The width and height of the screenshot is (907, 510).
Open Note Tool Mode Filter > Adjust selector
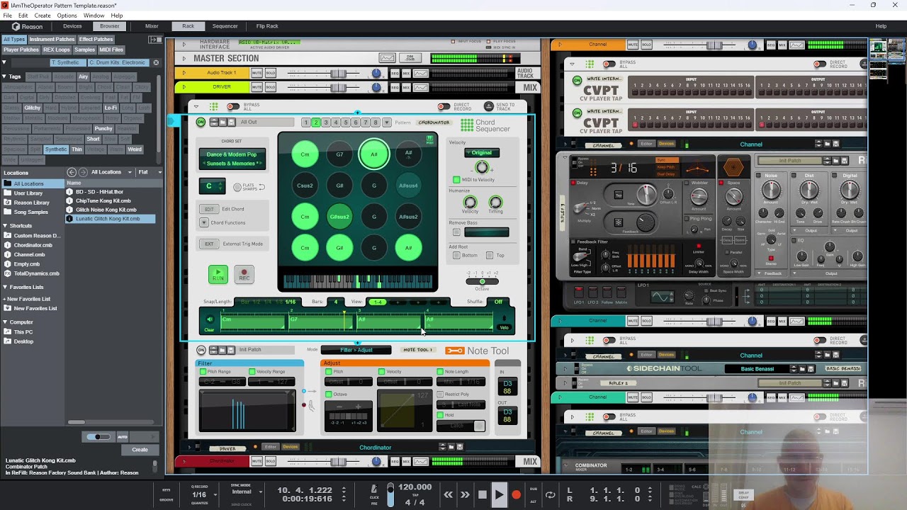356,350
